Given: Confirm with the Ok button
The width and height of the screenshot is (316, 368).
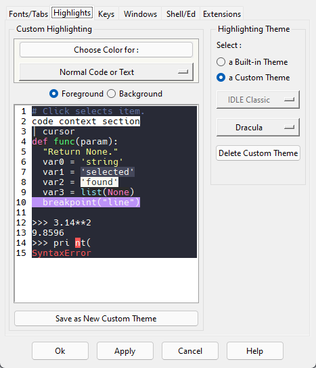Looking at the screenshot, I should [x=60, y=351].
